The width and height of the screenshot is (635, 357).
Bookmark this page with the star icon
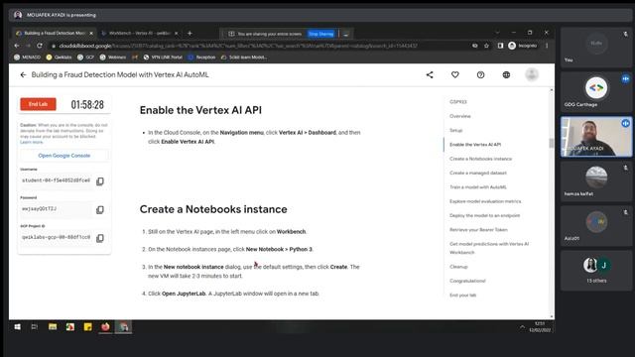(486, 46)
